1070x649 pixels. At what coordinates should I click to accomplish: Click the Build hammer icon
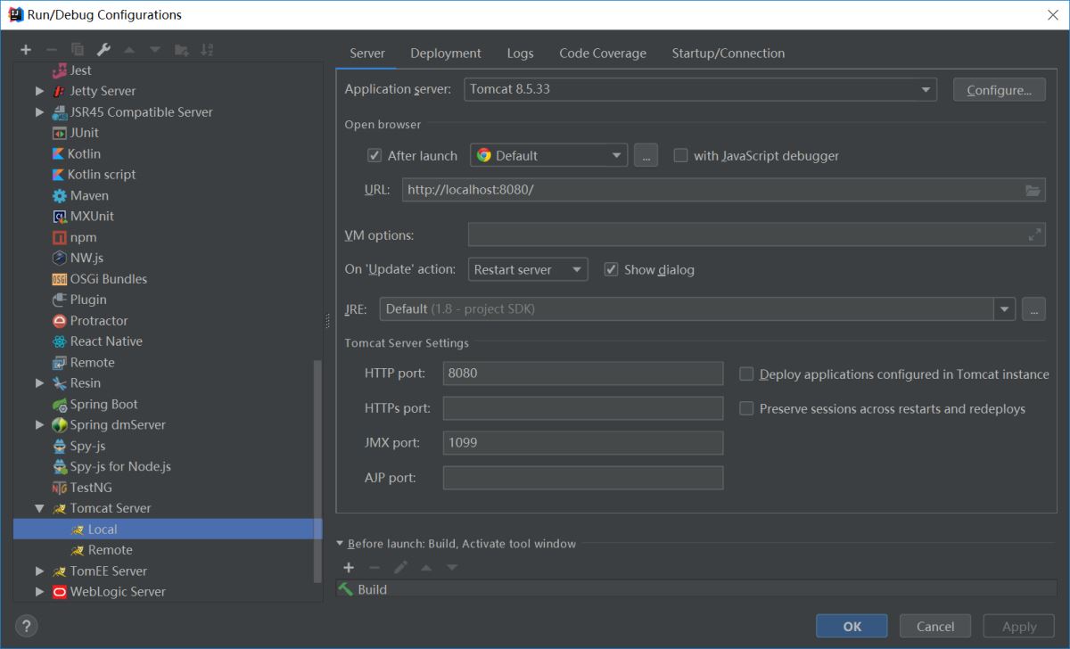(346, 589)
